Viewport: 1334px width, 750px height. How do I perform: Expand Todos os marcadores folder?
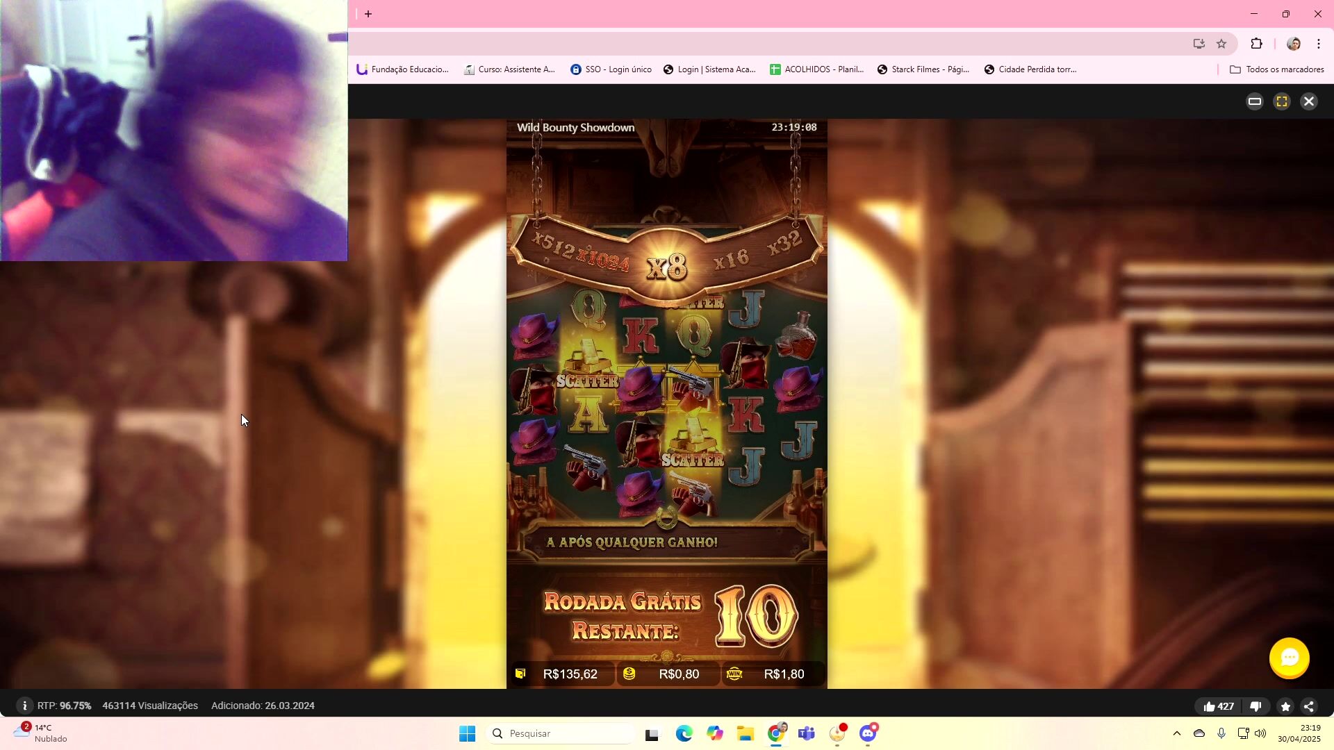[x=1276, y=69]
